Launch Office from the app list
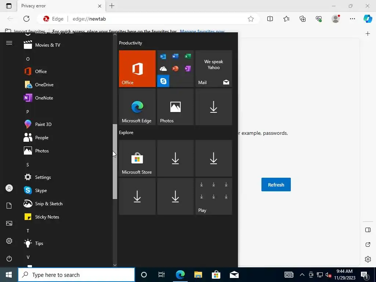Viewport: 376px width, 282px height. pyautogui.click(x=65, y=72)
